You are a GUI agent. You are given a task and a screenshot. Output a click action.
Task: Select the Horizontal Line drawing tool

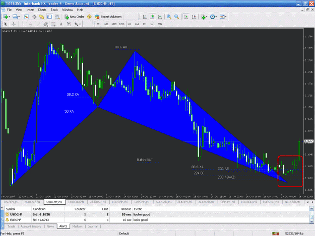tap(30, 24)
